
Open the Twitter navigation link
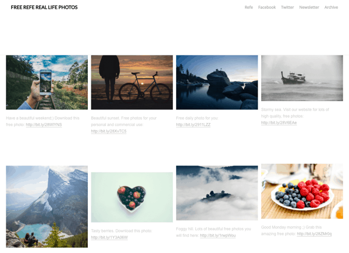tap(287, 8)
